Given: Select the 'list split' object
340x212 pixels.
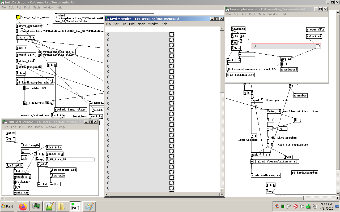Looking at the screenshot, I should click(15, 165).
